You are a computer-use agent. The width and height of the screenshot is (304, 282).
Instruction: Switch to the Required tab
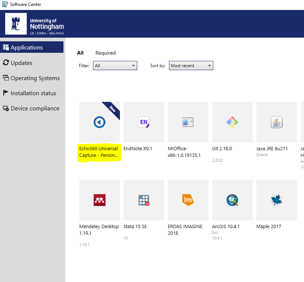[x=106, y=53]
